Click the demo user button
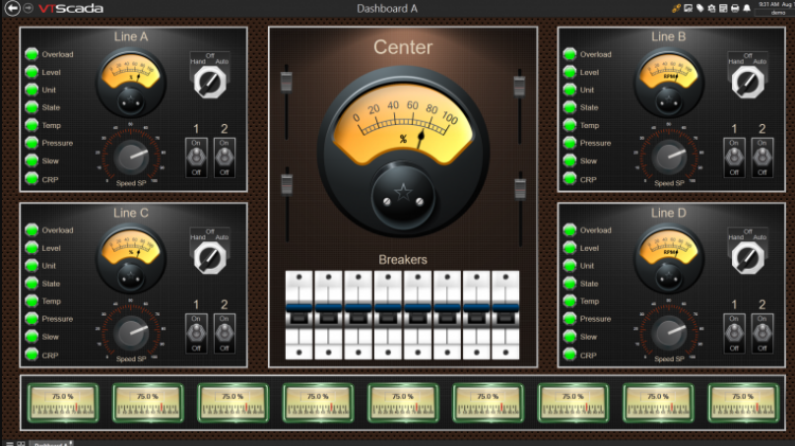 pos(777,13)
